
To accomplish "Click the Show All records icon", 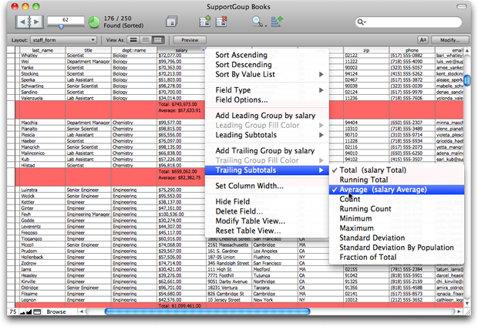I will [x=172, y=22].
